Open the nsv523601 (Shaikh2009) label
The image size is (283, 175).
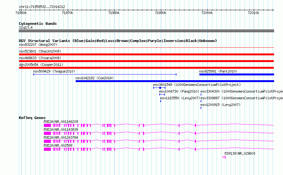click(40, 51)
